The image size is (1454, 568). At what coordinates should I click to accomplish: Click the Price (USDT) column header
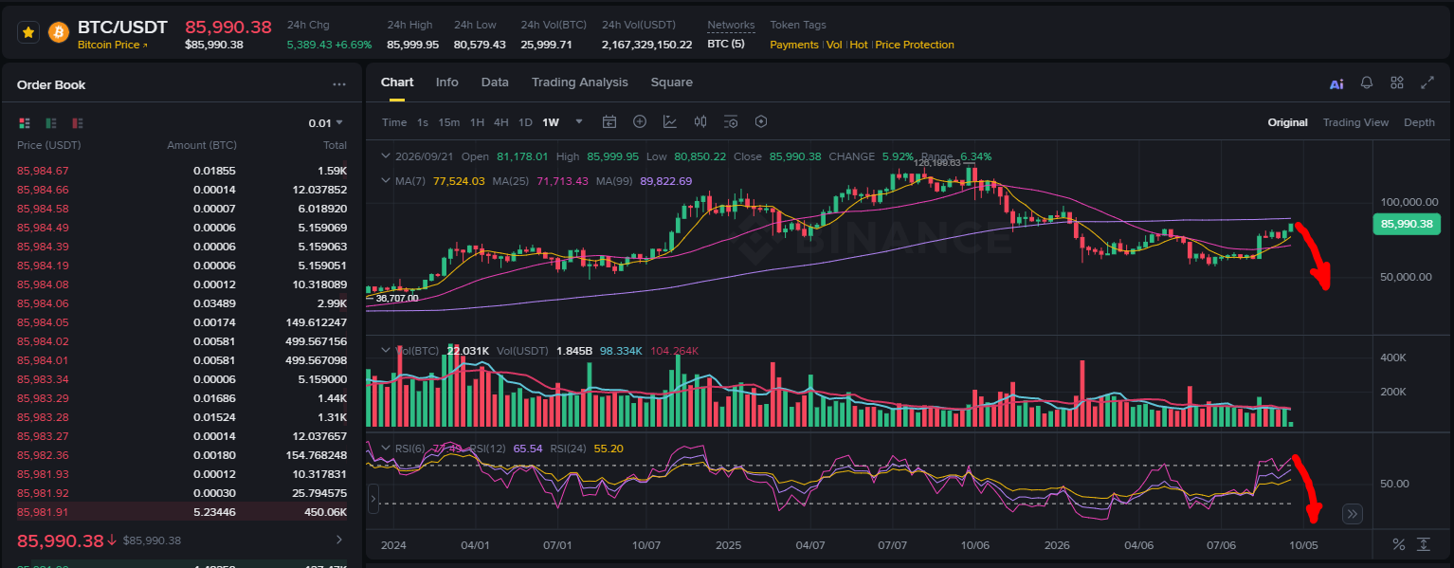click(x=49, y=145)
